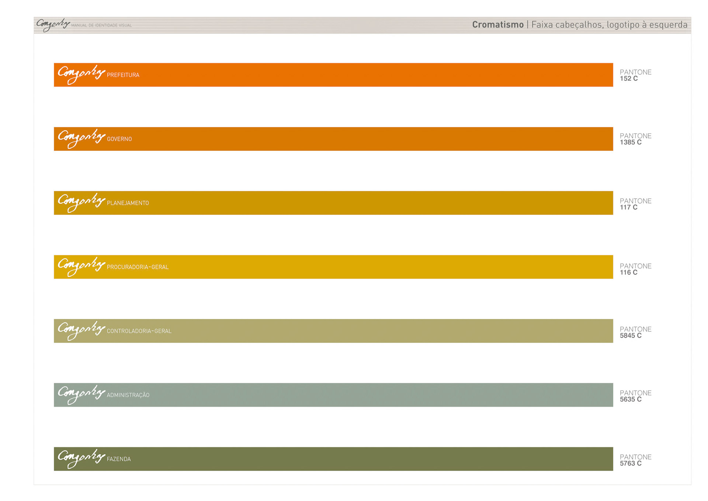708x501 pixels.
Task: Click the PANTONE 5763 C caption
Action: [635, 460]
